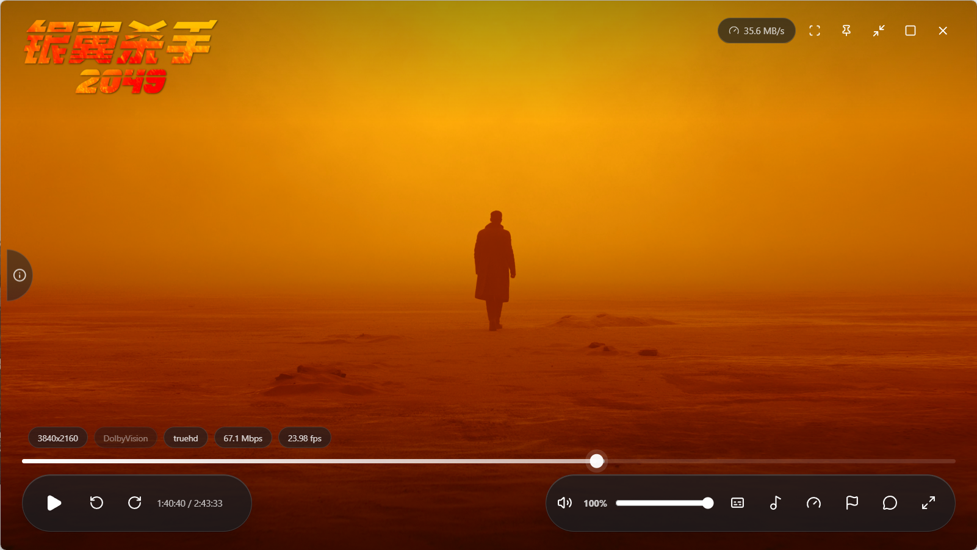Click the 1:40:40 / 2:43:33 time display
Image resolution: width=977 pixels, height=550 pixels.
(190, 504)
